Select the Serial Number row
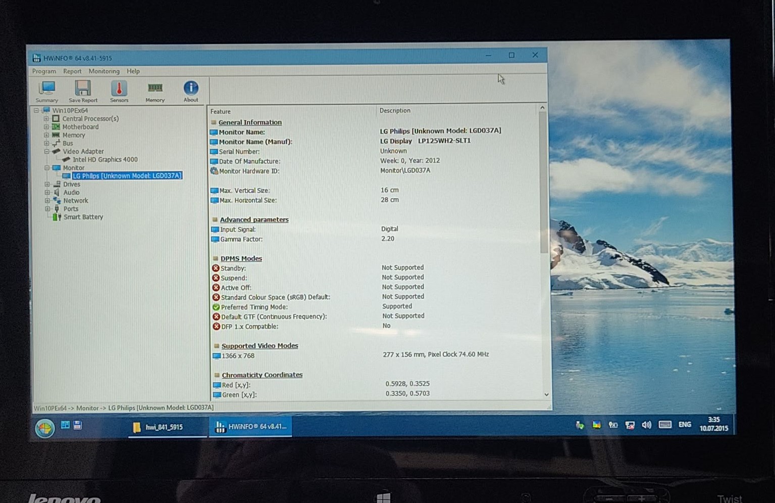The width and height of the screenshot is (775, 503). (374, 151)
